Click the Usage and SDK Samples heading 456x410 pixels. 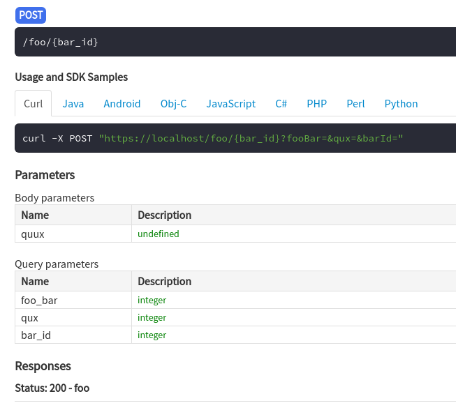click(x=71, y=77)
